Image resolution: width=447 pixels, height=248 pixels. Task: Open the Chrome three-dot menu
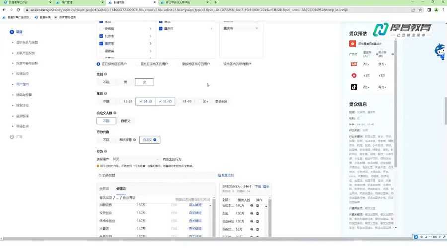[443, 10]
